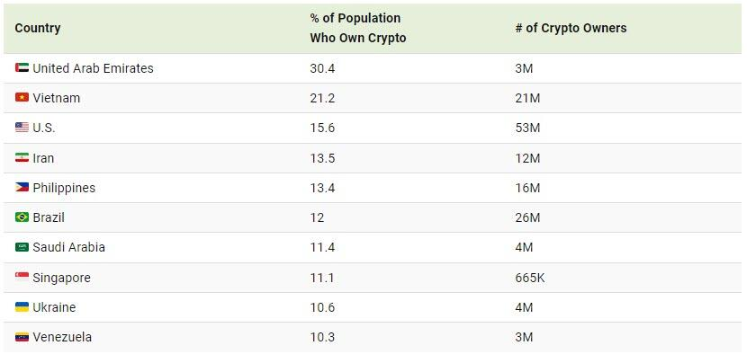
Task: Click the # of Crypto Owners header
Action: 571,28
